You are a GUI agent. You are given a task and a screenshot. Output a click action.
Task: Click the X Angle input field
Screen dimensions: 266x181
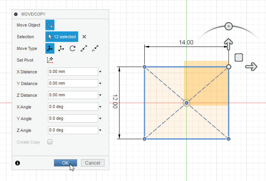(x=72, y=107)
